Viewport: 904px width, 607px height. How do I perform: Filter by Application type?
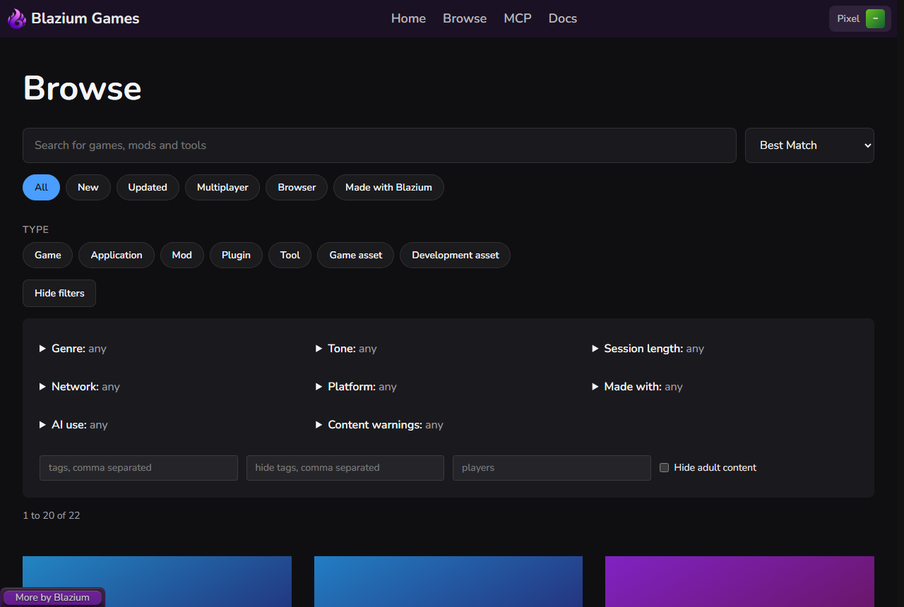(117, 255)
